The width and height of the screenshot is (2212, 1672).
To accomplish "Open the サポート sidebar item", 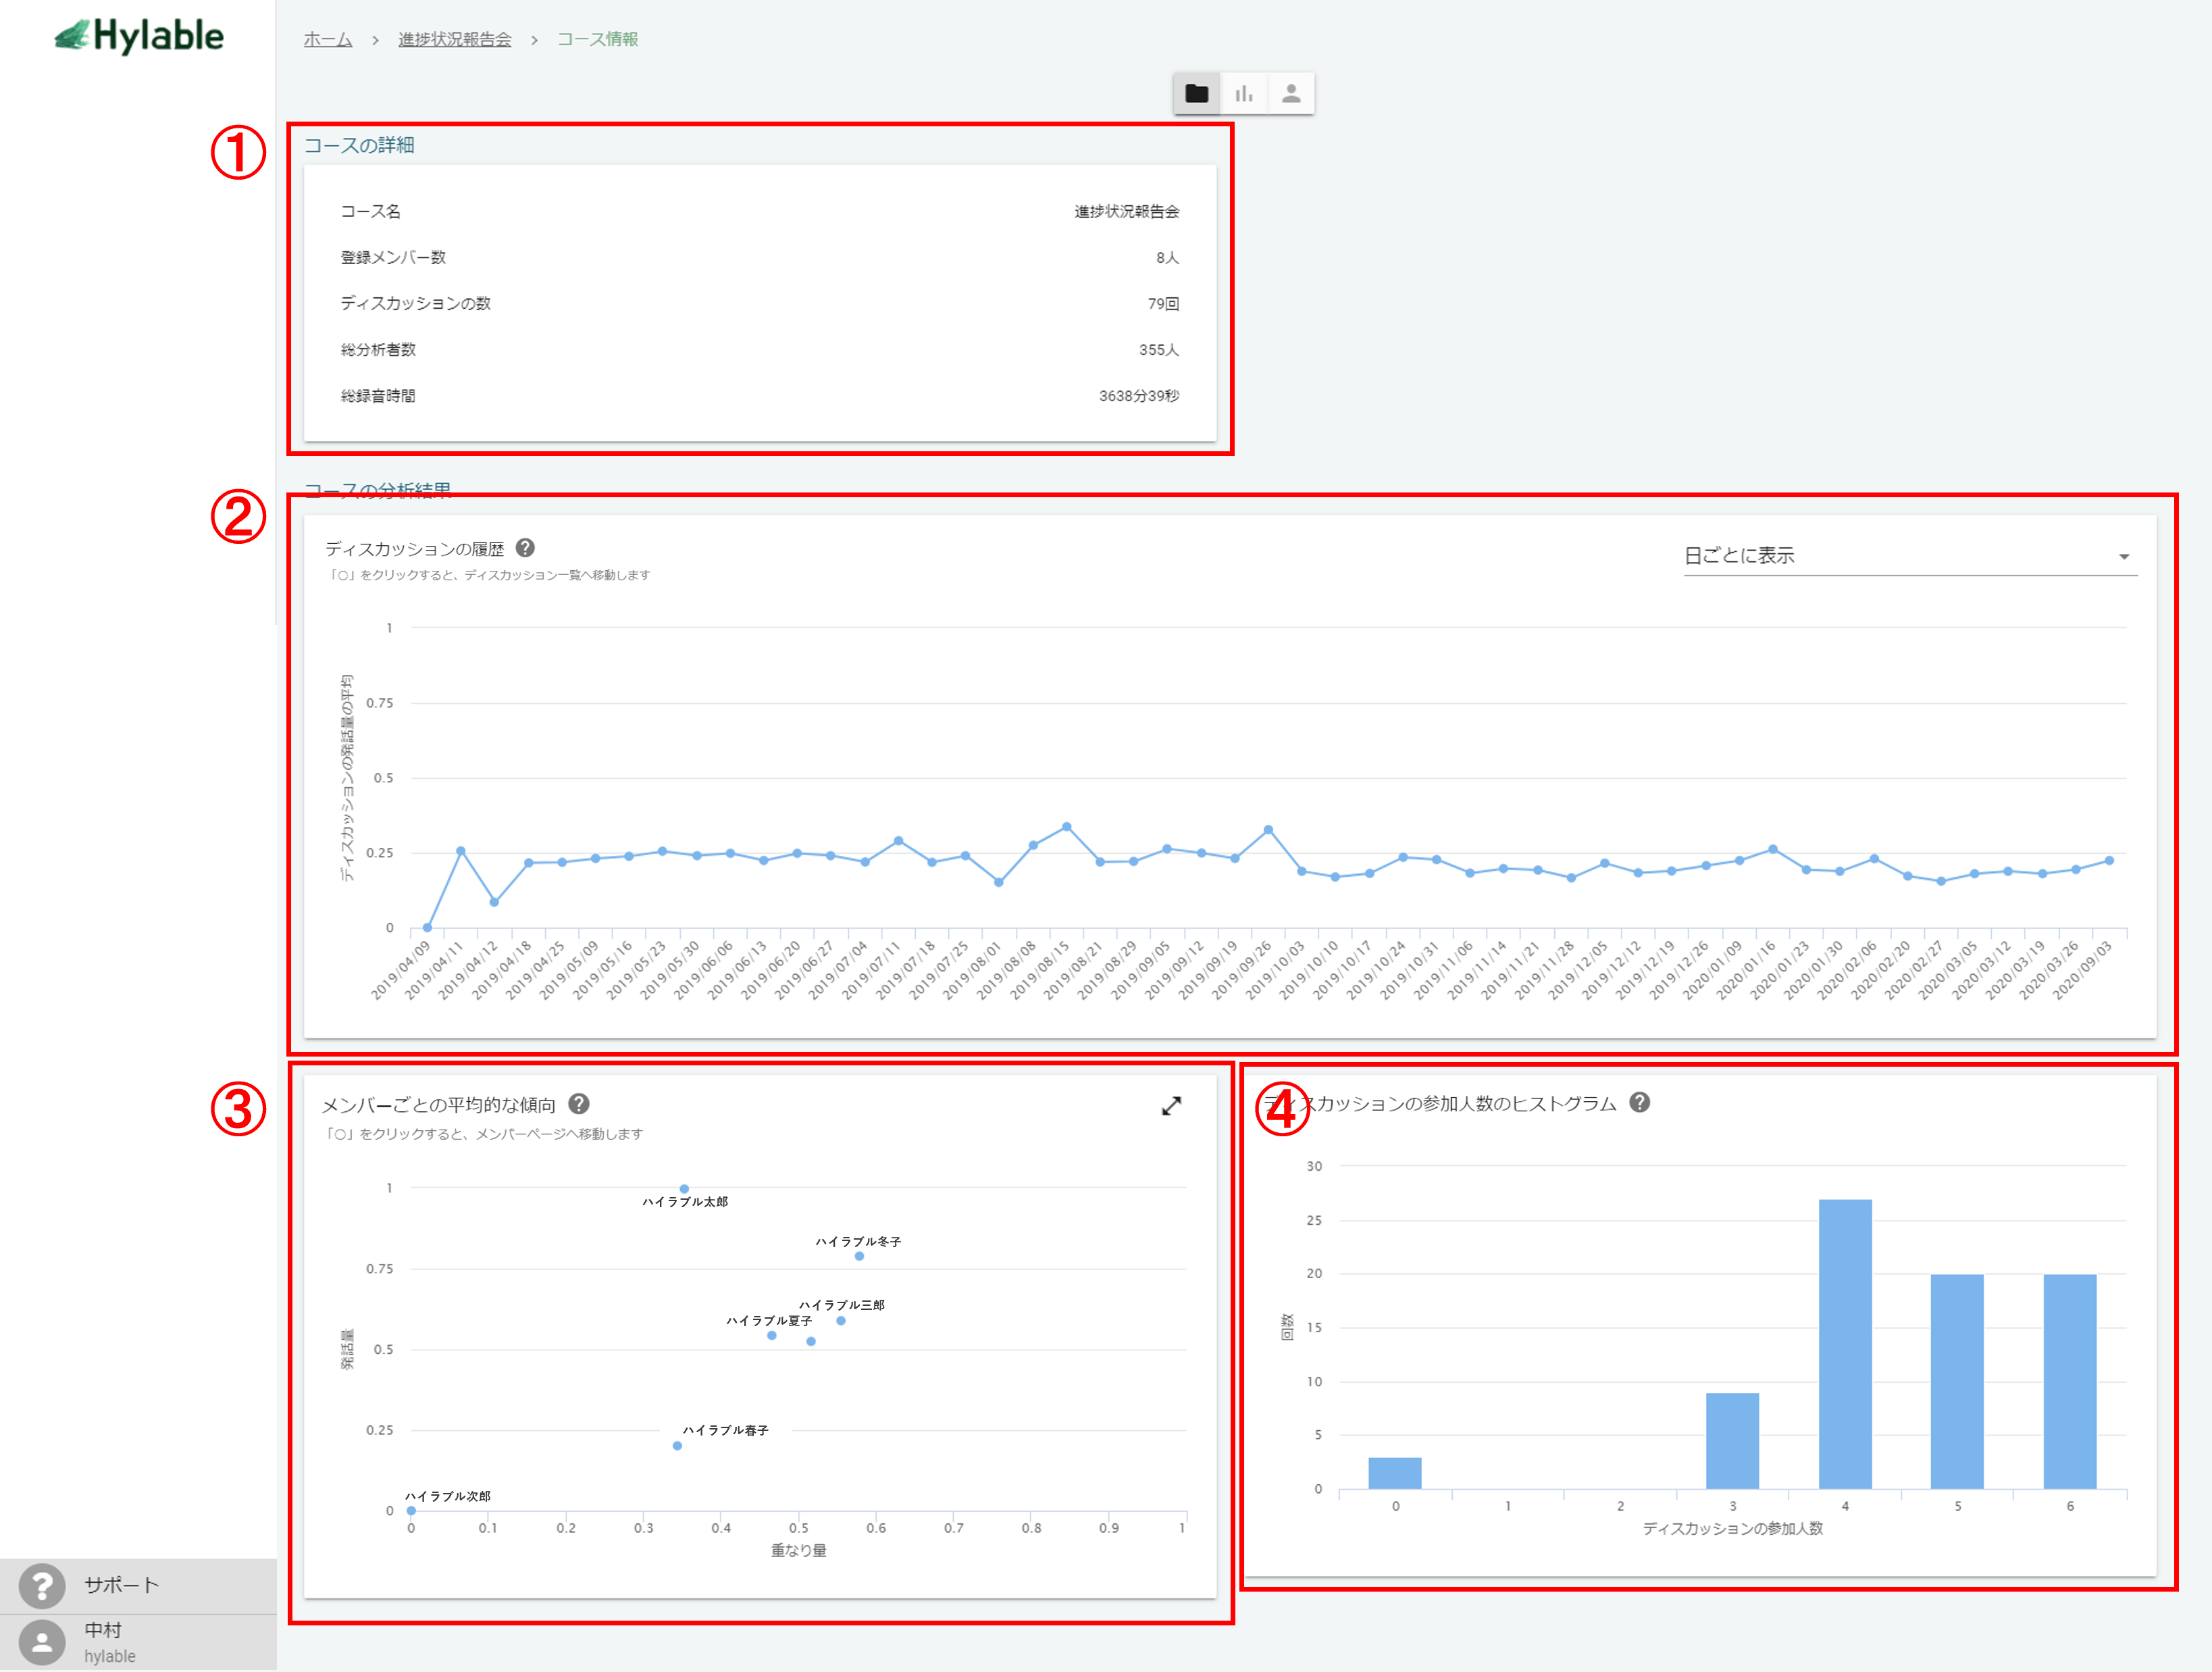I will [122, 1585].
